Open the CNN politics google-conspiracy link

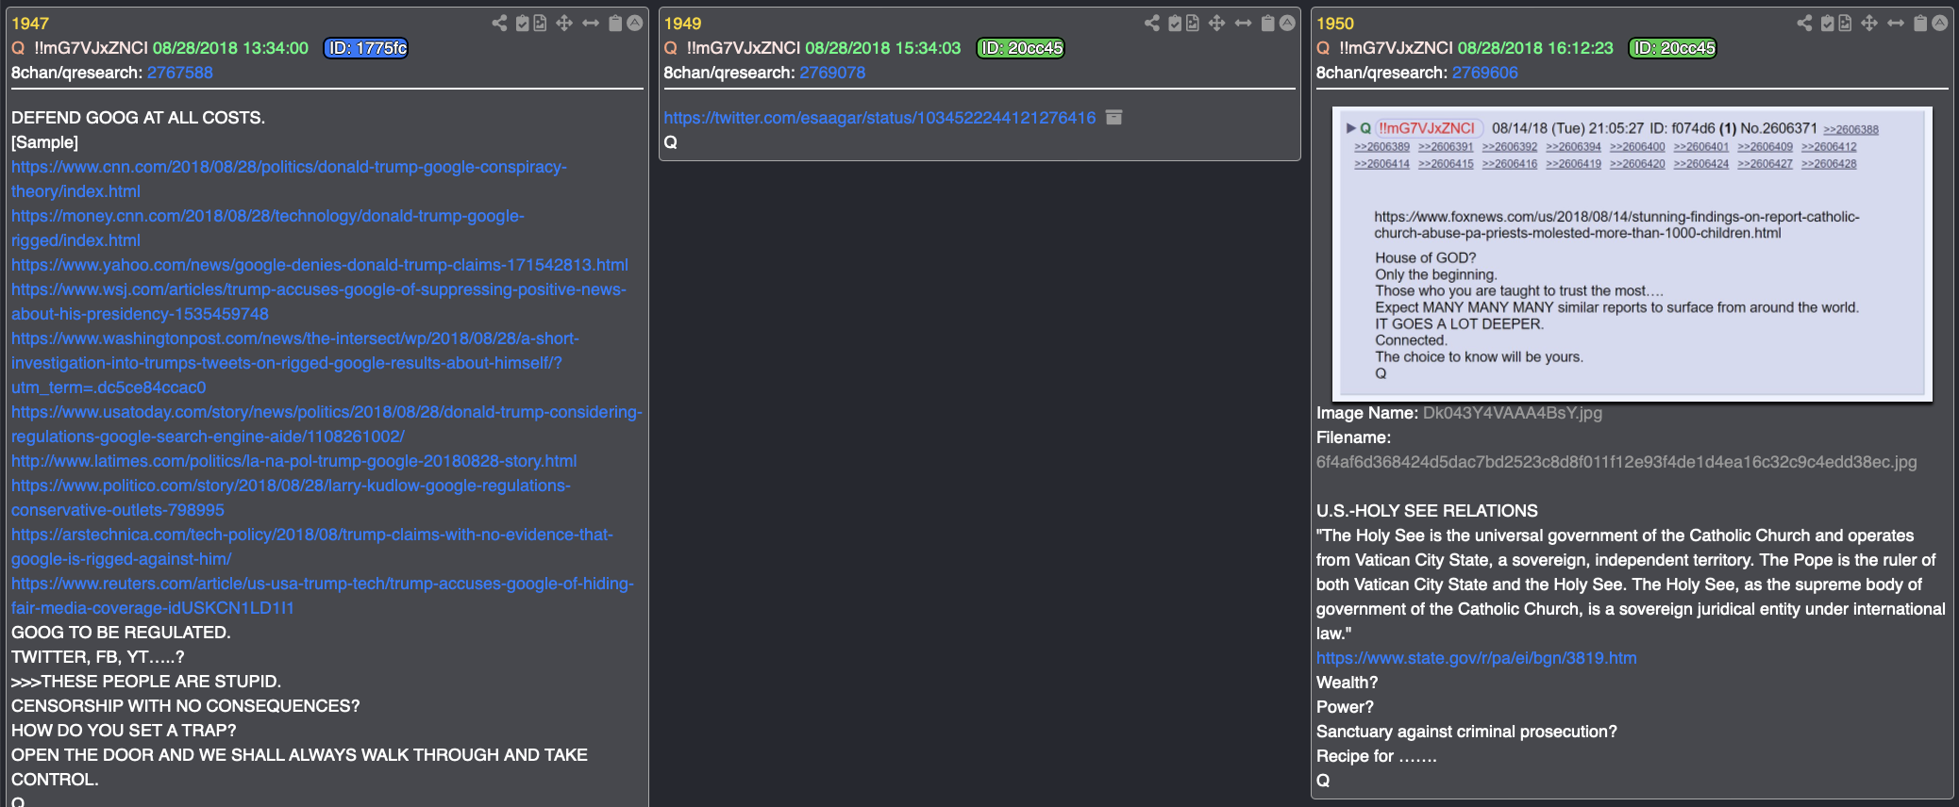click(289, 179)
